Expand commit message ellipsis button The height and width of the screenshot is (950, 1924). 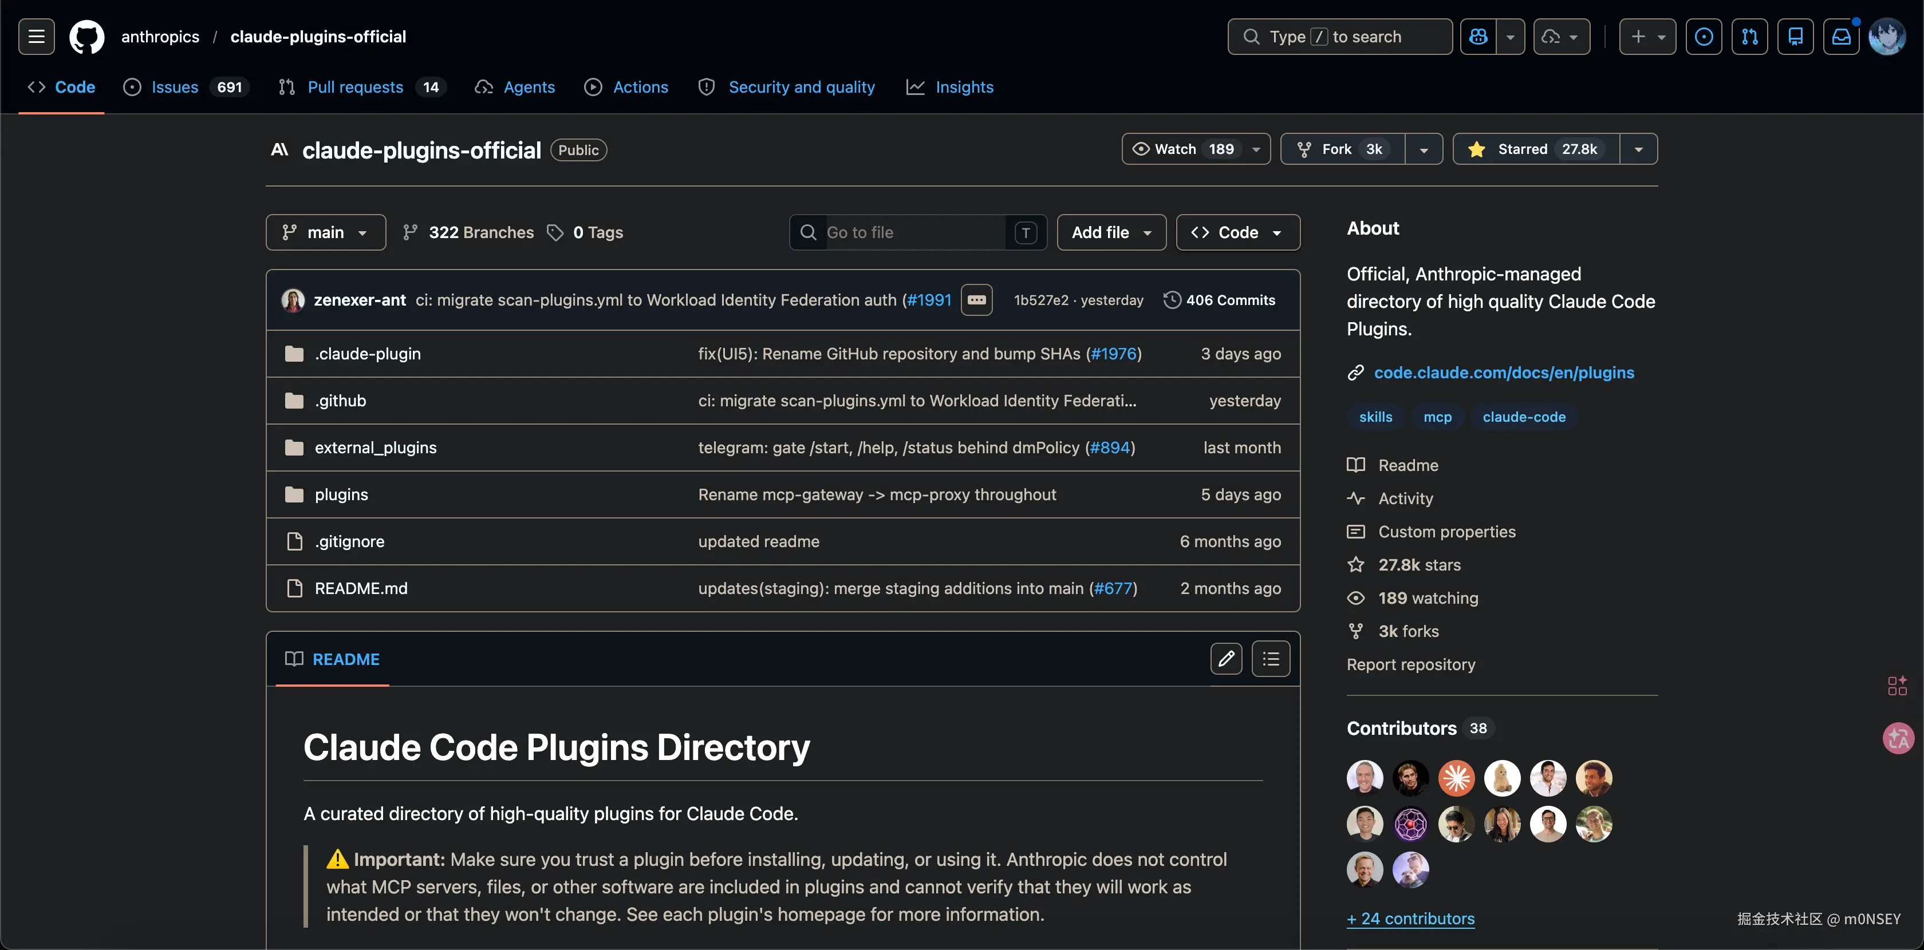click(977, 300)
